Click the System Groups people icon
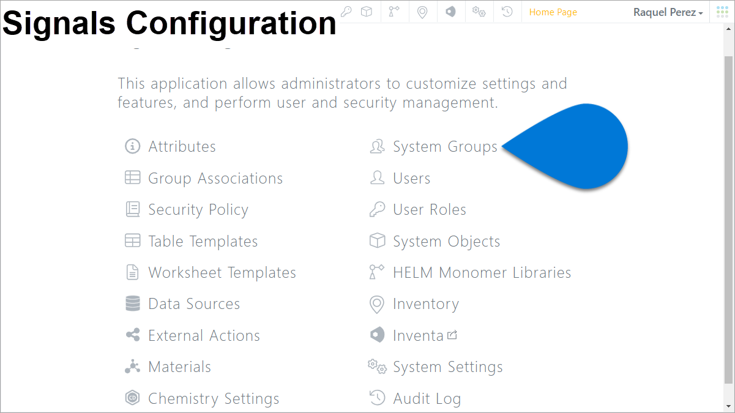The image size is (735, 413). 378,146
